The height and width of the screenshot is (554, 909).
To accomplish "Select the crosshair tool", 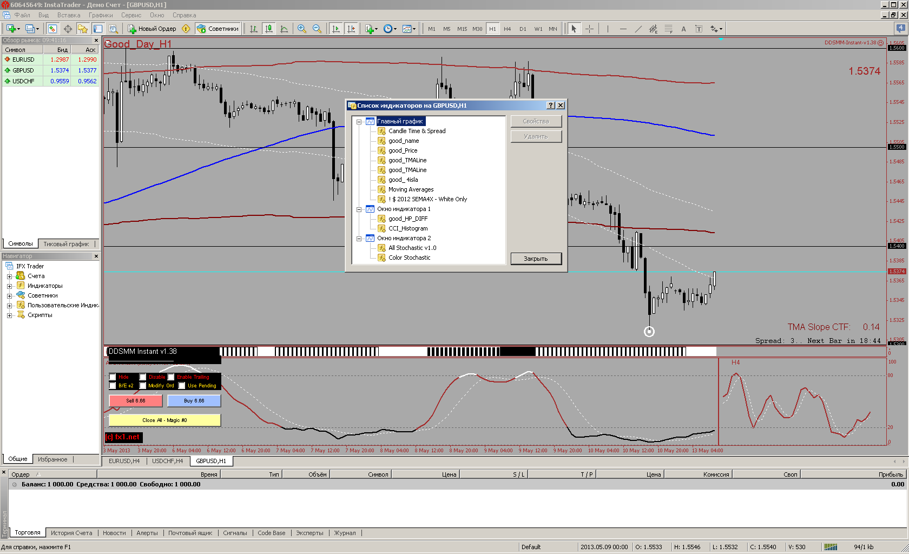I will (x=590, y=29).
